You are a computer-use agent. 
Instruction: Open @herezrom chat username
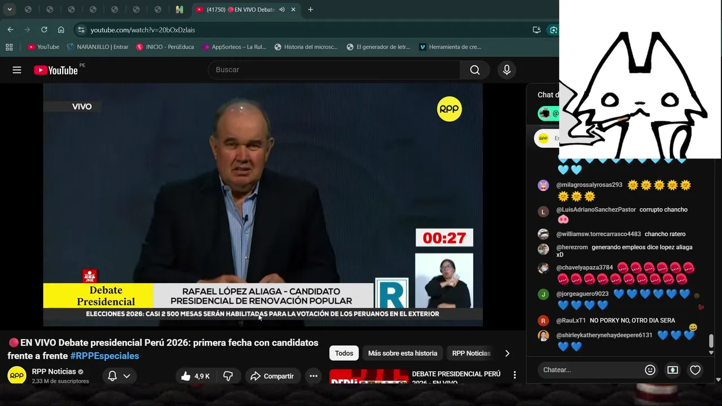click(572, 247)
